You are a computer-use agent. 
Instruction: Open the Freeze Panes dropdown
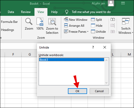76,32
